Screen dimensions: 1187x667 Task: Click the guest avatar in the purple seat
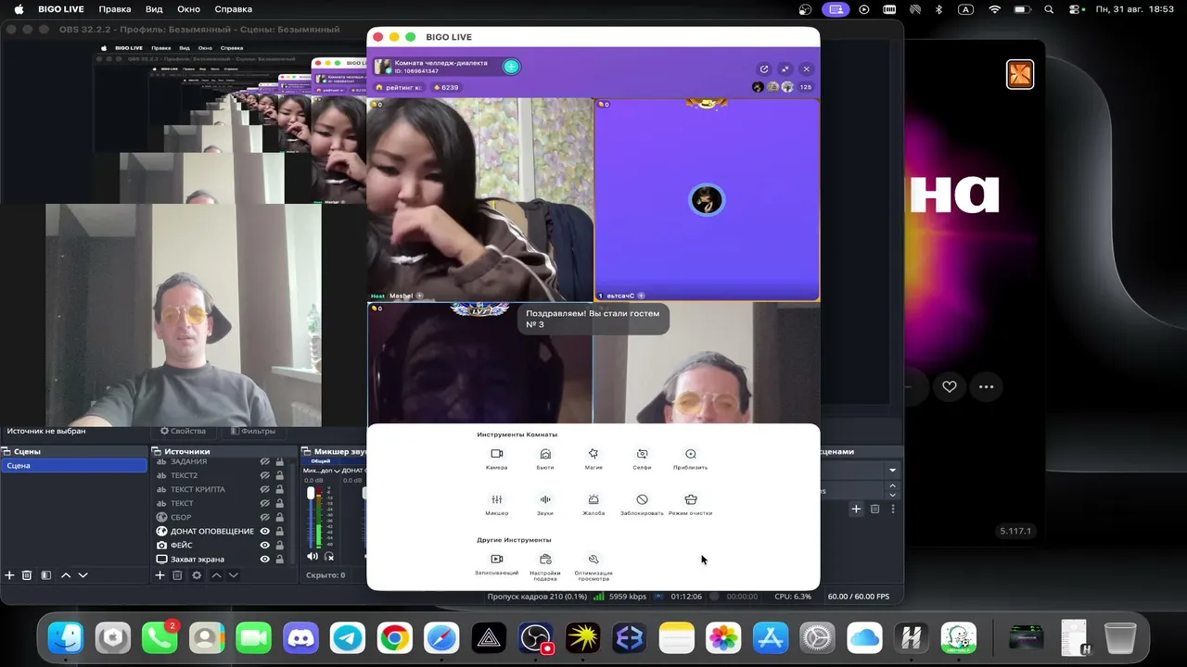click(707, 200)
